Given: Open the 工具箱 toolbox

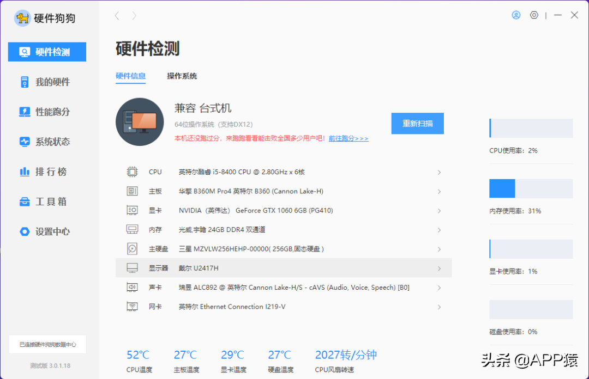Looking at the screenshot, I should coord(47,201).
